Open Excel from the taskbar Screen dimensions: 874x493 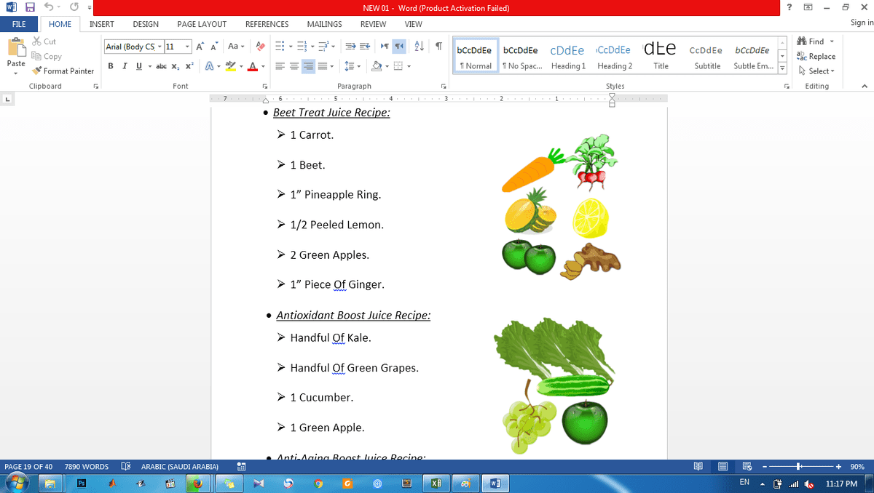click(436, 483)
